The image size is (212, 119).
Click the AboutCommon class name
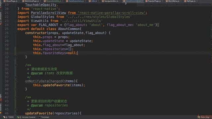(x=69, y=29)
